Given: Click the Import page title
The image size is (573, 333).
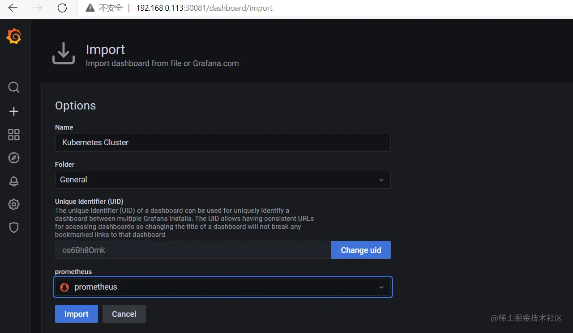Looking at the screenshot, I should pyautogui.click(x=105, y=50).
